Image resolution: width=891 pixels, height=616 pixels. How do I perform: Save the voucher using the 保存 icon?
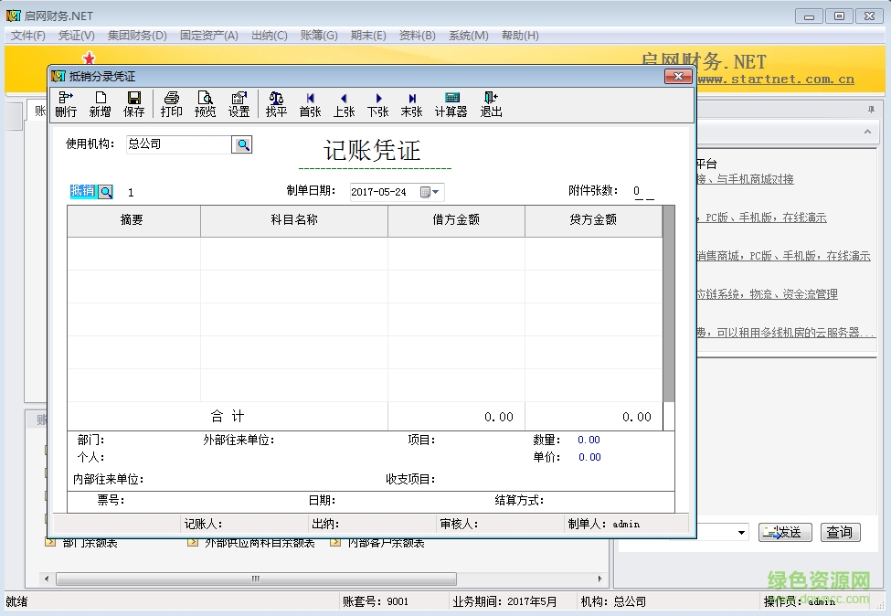point(133,102)
